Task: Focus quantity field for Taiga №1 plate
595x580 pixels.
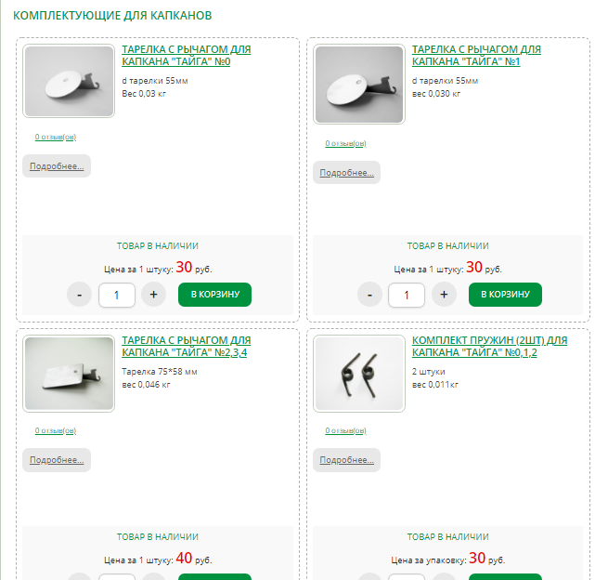Action: 407,295
